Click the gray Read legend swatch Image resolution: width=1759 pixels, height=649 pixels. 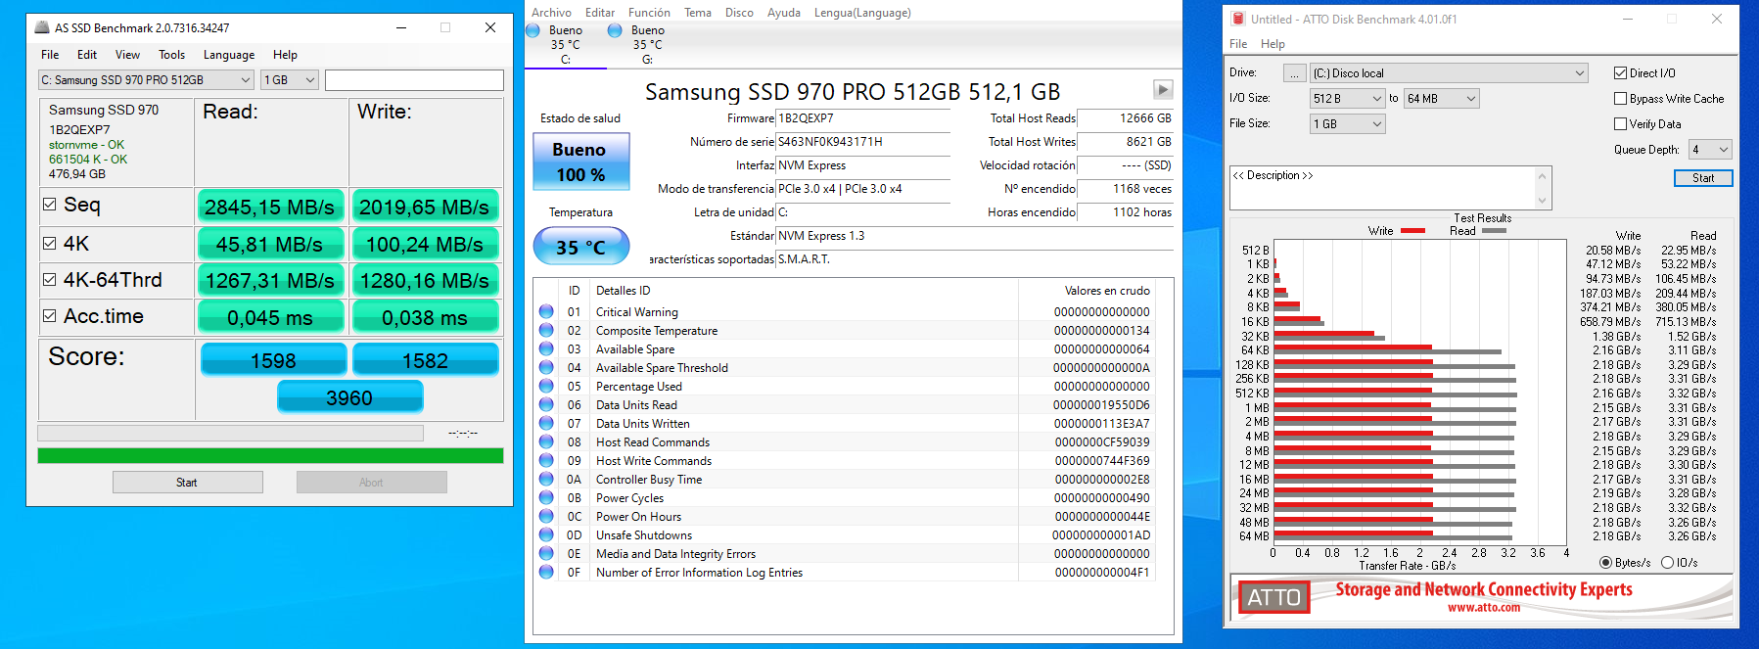(x=1494, y=231)
